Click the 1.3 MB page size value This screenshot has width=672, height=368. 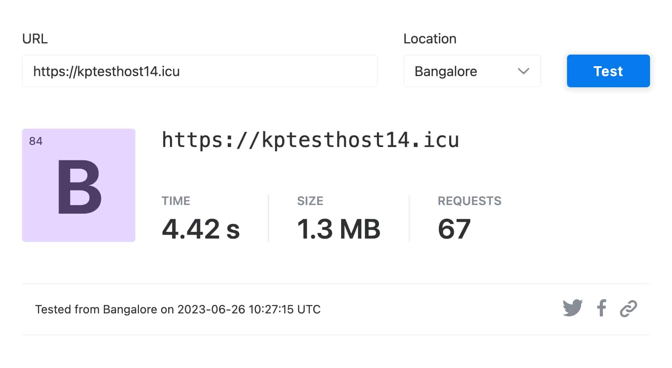(x=339, y=229)
